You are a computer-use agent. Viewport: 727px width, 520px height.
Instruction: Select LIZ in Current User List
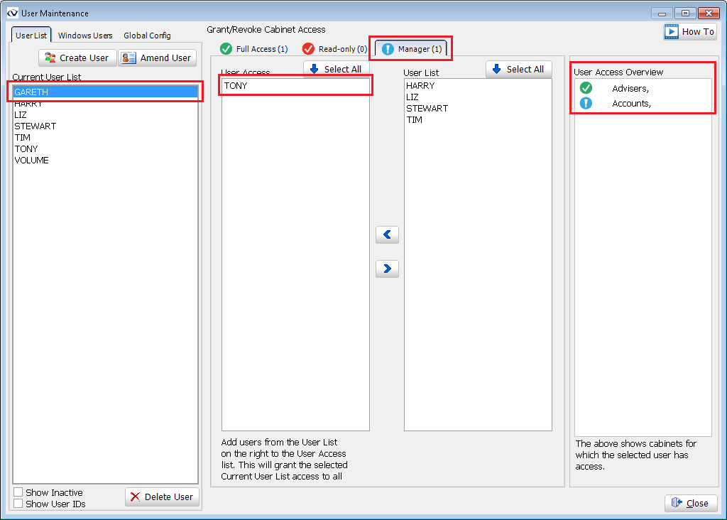[x=105, y=114]
